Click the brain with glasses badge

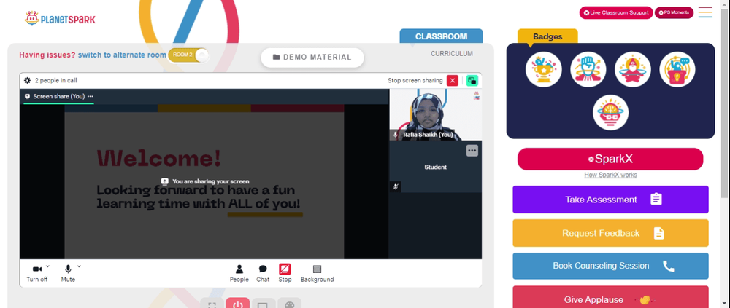click(x=610, y=112)
